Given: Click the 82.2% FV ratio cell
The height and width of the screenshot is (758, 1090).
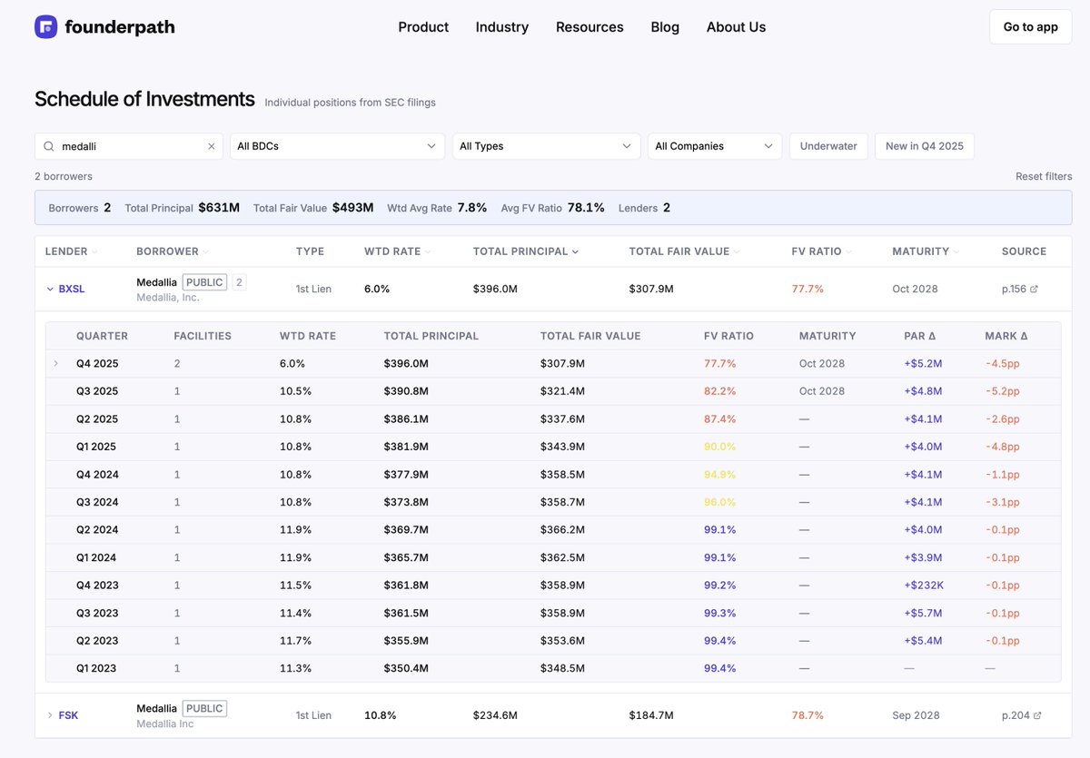Looking at the screenshot, I should coord(720,391).
